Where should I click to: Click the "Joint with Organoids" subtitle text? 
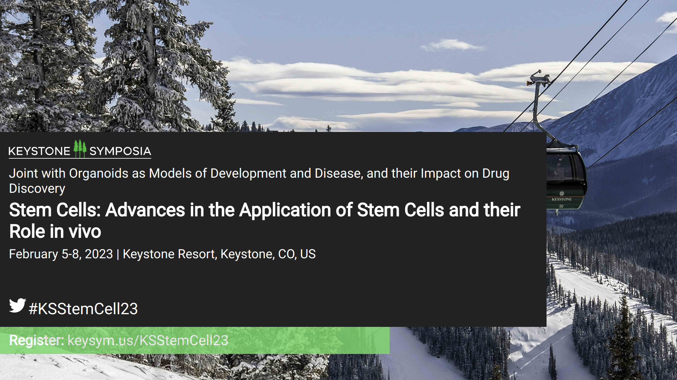pyautogui.click(x=259, y=181)
